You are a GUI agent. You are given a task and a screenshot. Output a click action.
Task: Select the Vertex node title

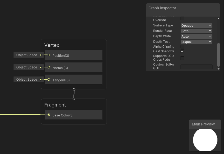pos(52,45)
